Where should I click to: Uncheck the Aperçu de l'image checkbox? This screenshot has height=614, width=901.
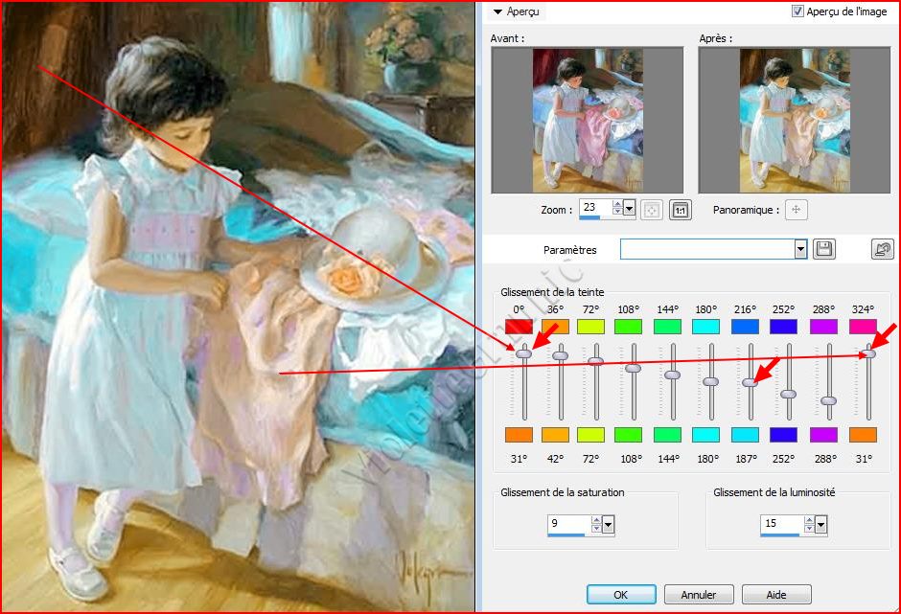tap(797, 11)
